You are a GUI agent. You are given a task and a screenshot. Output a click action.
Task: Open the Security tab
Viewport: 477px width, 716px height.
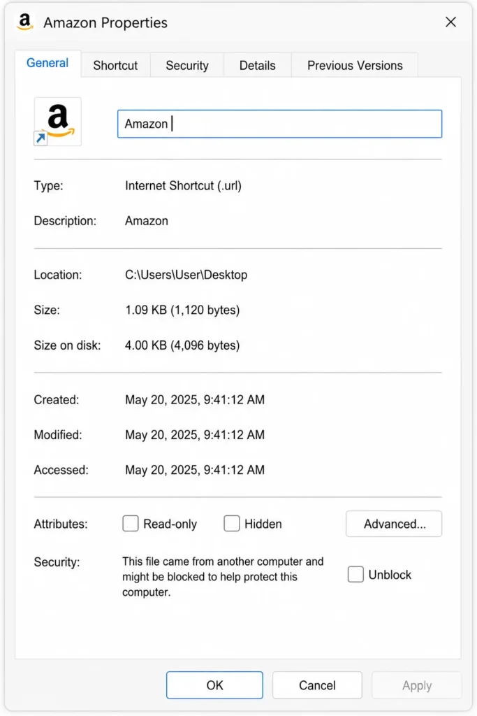[187, 65]
